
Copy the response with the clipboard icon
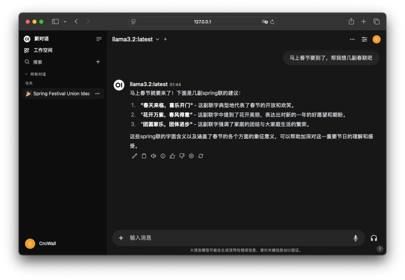pyautogui.click(x=144, y=156)
